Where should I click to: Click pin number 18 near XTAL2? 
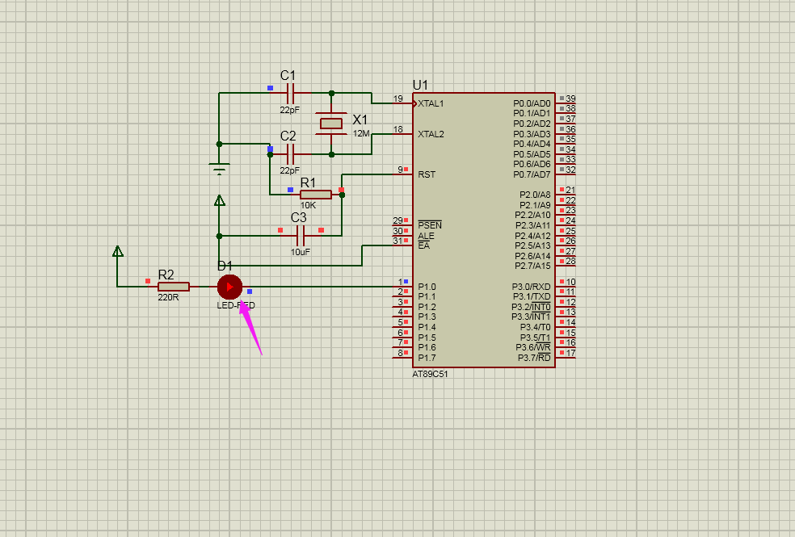point(398,129)
